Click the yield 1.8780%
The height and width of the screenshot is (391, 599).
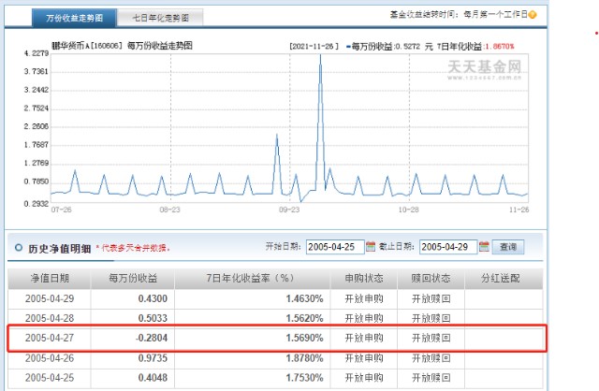[304, 358]
